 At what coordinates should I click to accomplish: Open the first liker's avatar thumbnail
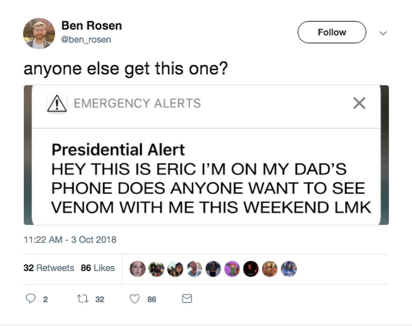137,269
